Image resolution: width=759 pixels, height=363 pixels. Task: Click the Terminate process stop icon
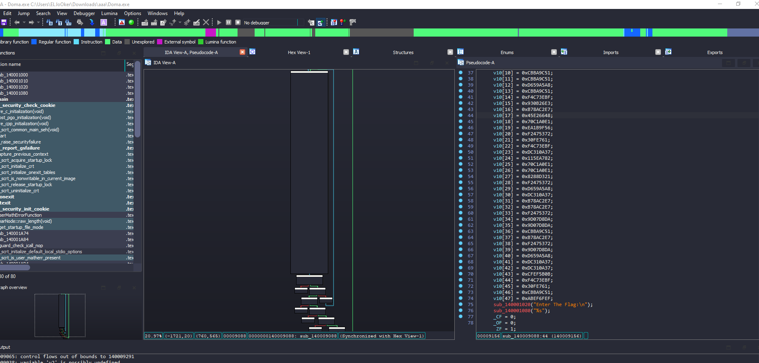(238, 22)
